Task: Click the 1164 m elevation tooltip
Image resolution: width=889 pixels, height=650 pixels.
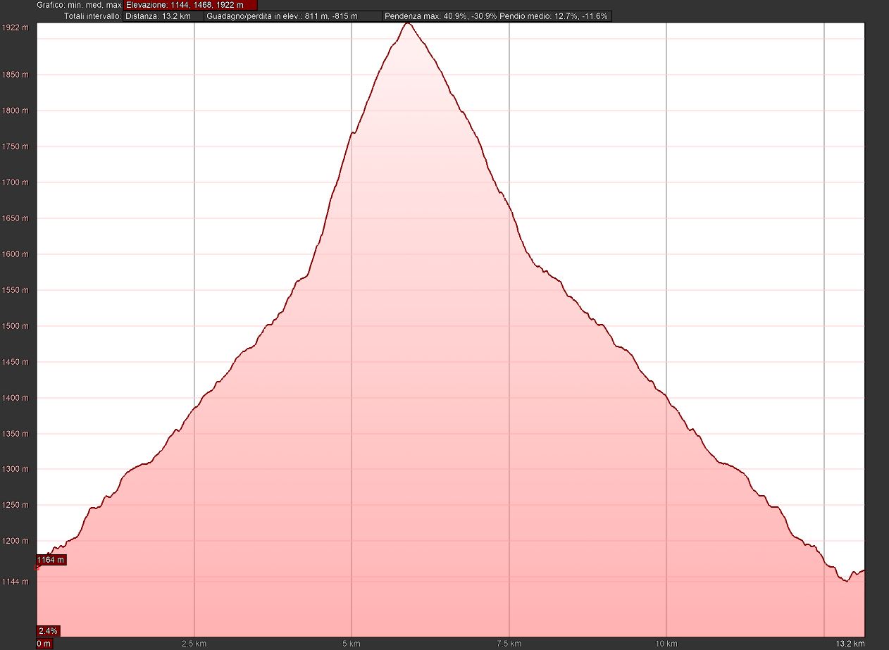Action: [x=51, y=560]
